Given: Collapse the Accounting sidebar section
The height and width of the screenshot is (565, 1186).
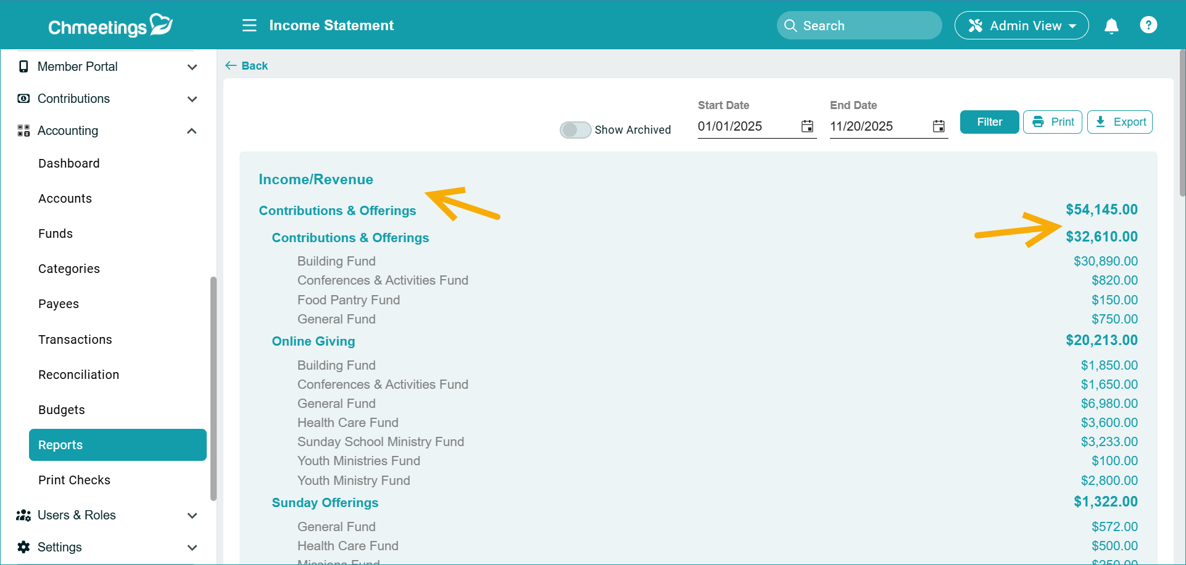Looking at the screenshot, I should point(192,131).
